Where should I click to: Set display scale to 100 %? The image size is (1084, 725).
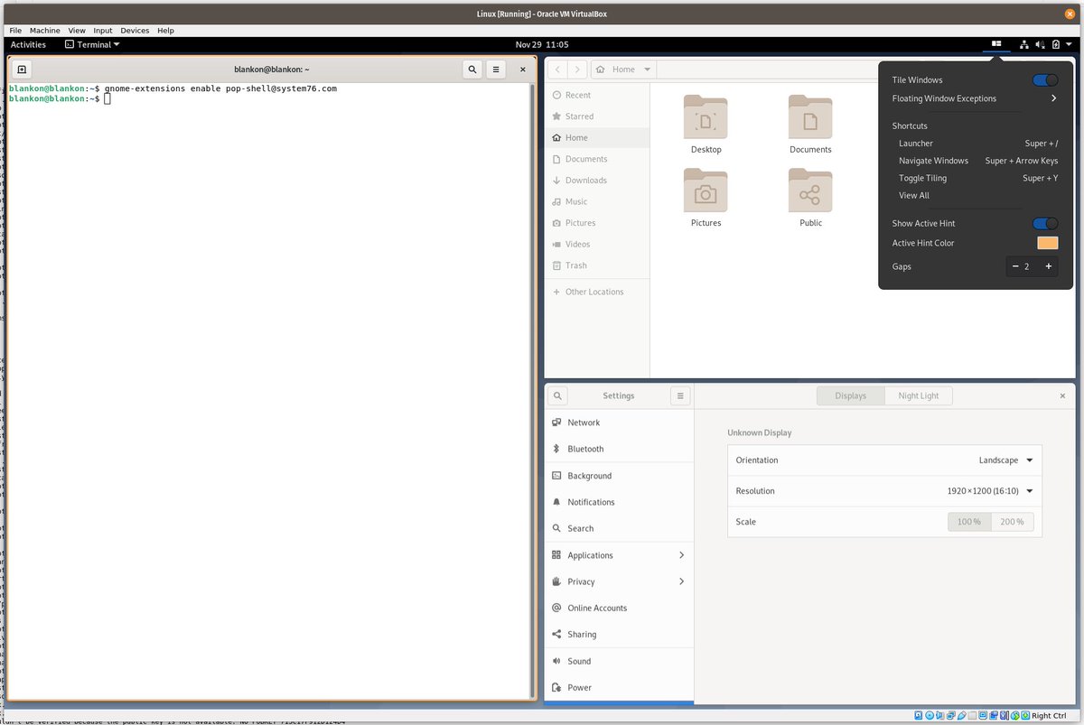(968, 522)
